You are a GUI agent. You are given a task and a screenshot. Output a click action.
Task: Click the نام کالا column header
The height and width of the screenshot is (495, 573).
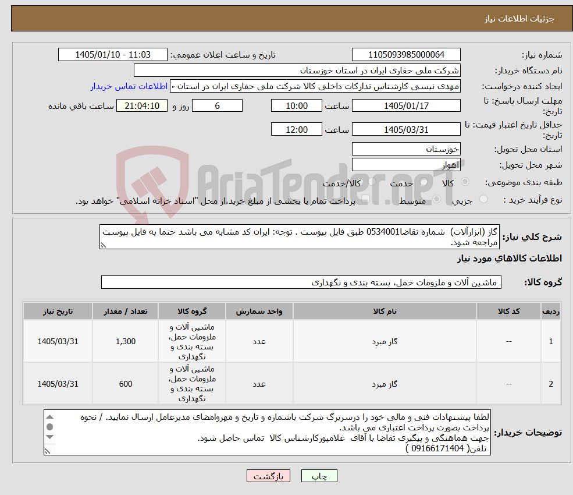point(385,312)
